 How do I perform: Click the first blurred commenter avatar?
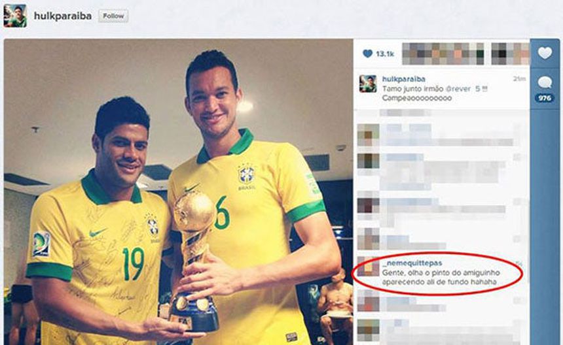coord(369,135)
